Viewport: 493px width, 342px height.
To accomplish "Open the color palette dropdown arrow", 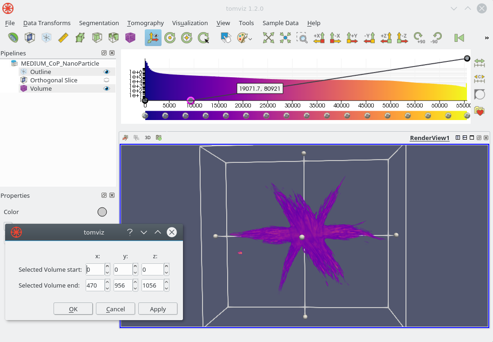I will [250, 39].
